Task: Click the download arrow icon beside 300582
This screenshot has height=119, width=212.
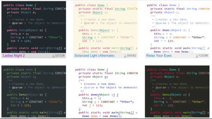Action: 125,56
